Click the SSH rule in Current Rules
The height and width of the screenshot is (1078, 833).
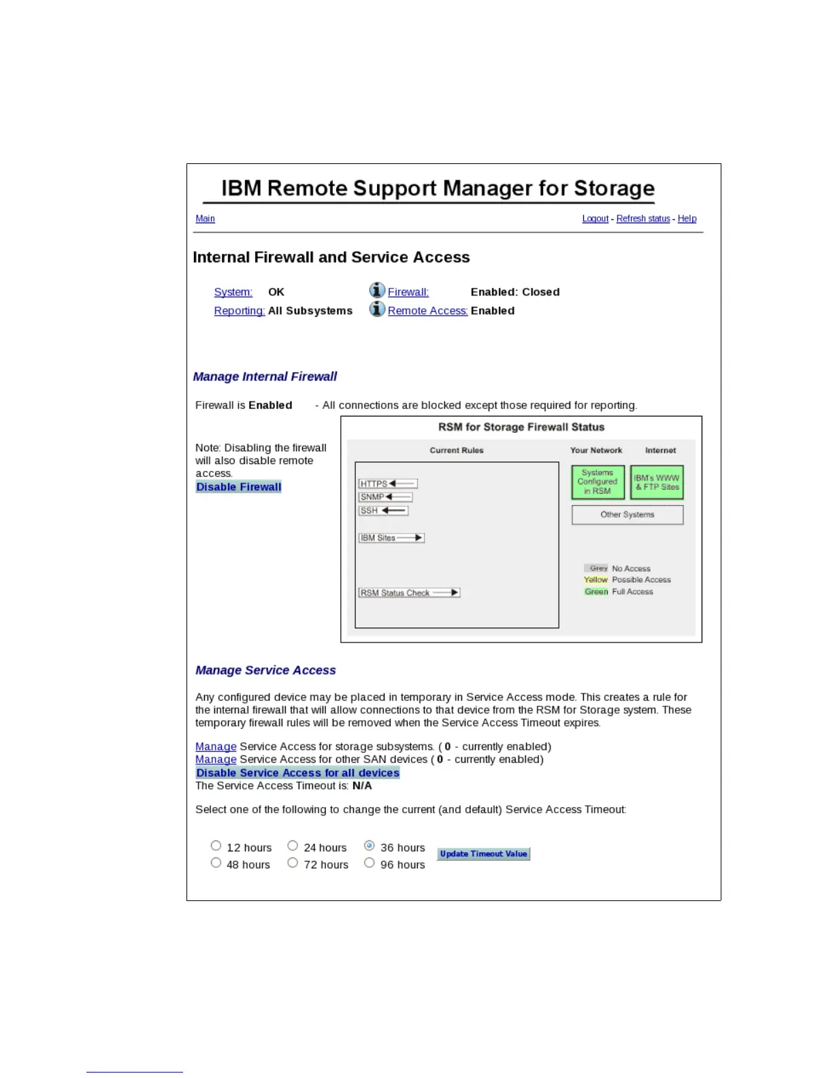pos(383,511)
